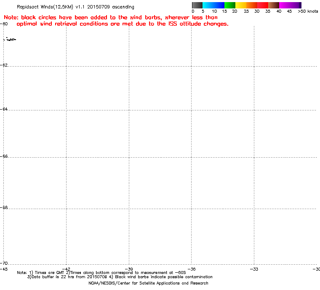Click the yellow 20-25 knots color segment
The height and width of the screenshot is (290, 320).
[x=241, y=5]
